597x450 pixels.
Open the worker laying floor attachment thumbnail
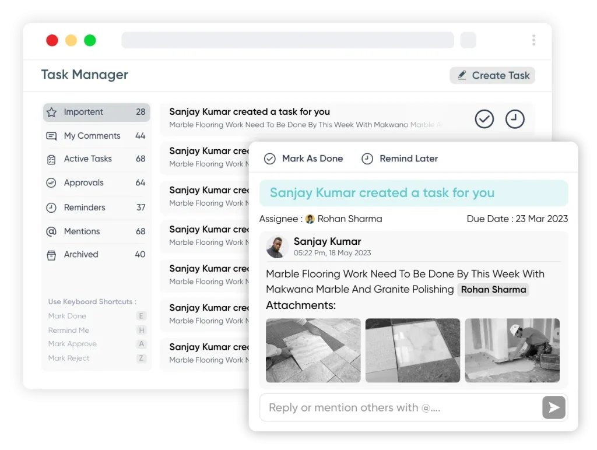[x=512, y=350]
